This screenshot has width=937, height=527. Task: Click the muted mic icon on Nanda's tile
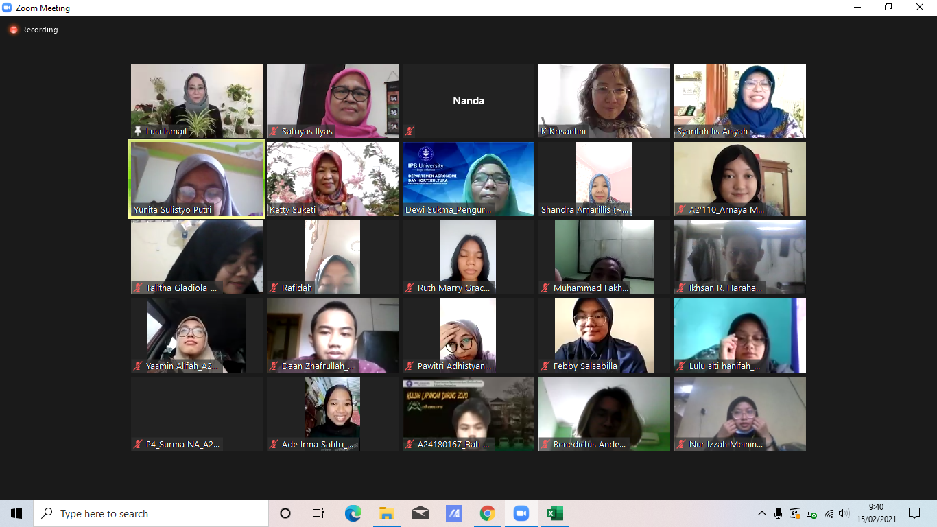point(410,131)
